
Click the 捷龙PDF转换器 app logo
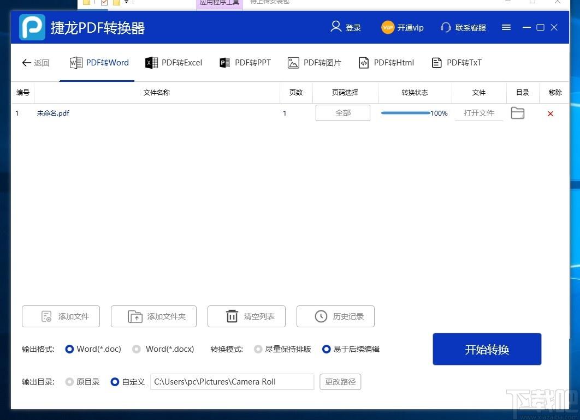[32, 27]
